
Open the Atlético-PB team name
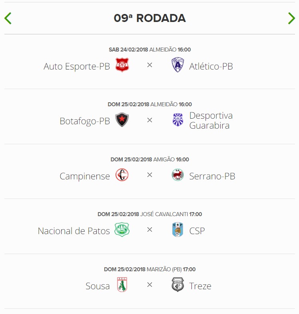pyautogui.click(x=211, y=66)
